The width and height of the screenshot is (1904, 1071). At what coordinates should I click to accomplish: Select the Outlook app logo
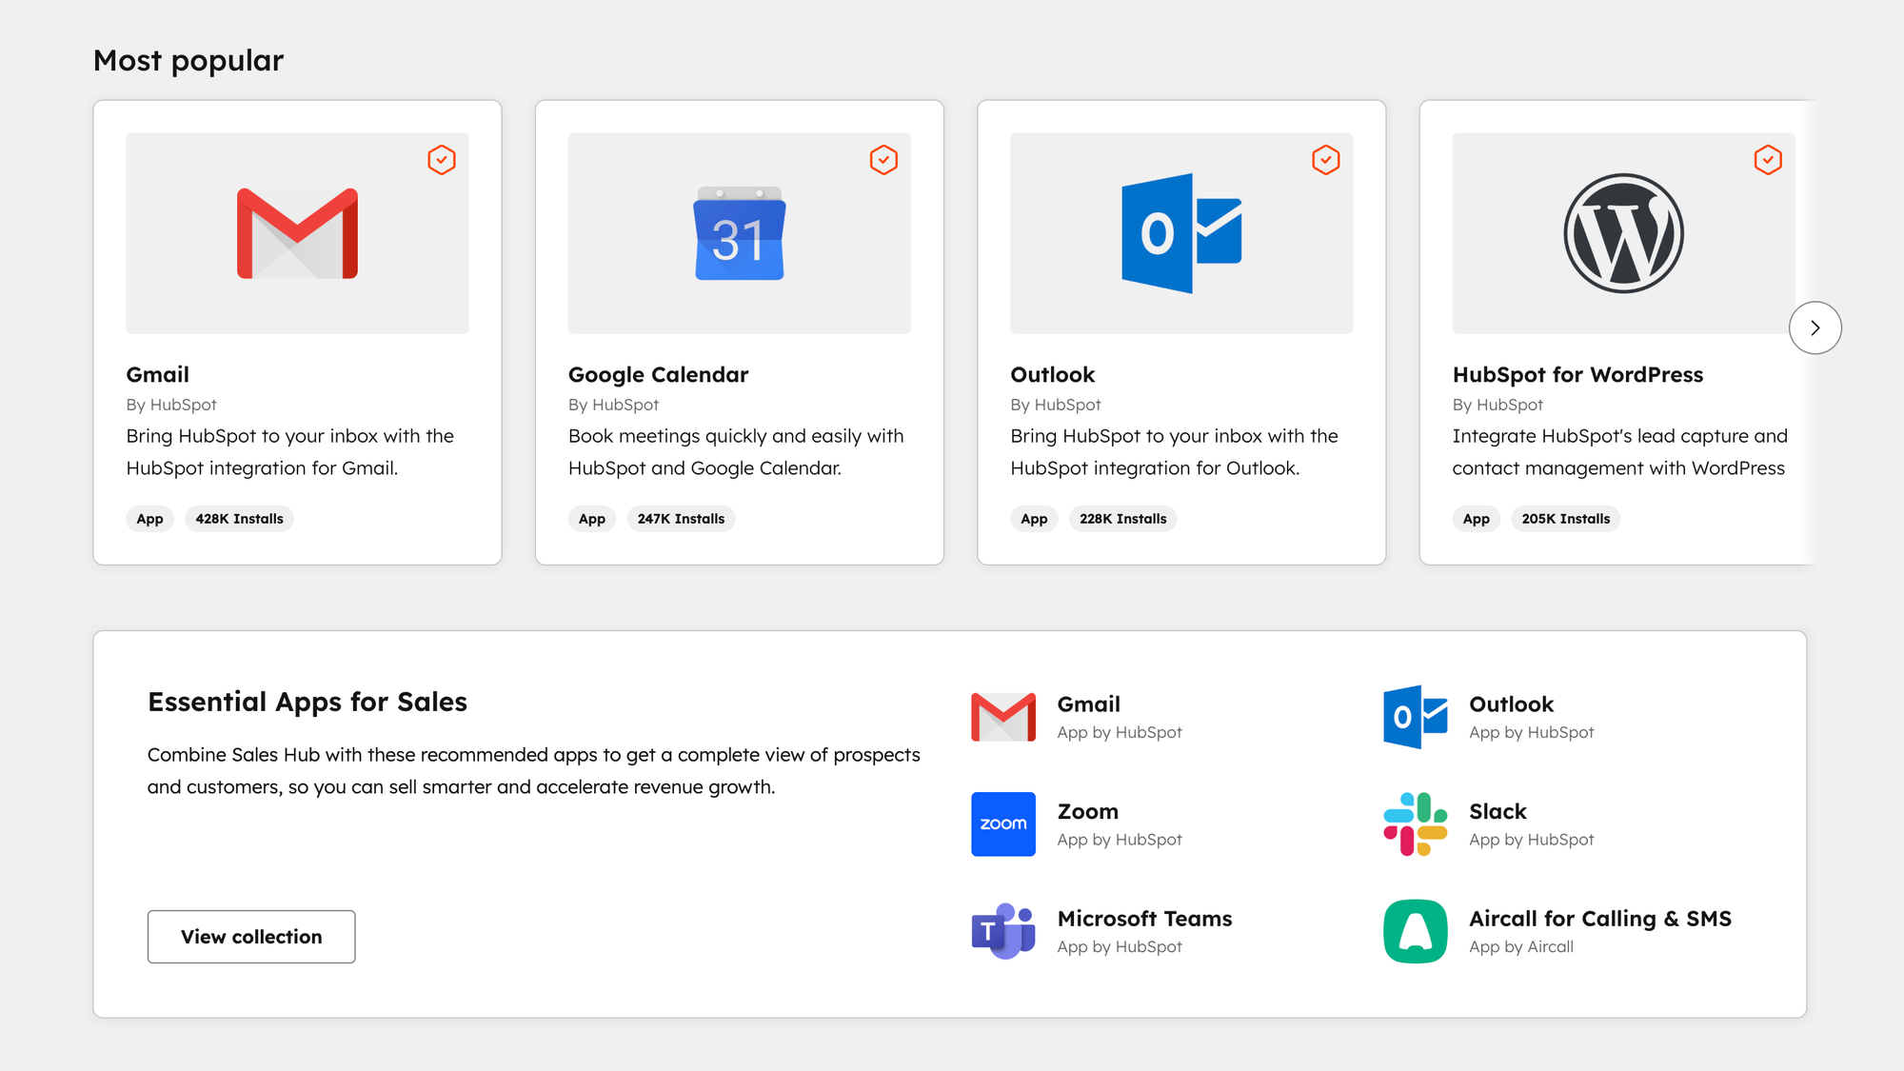click(x=1181, y=233)
